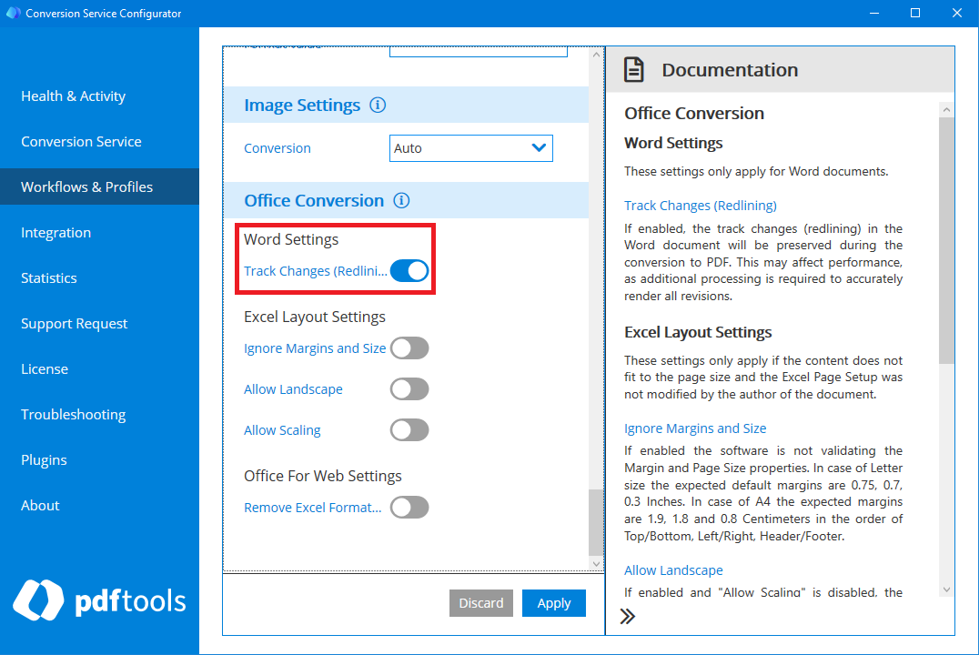Open Troubleshooting section

click(x=100, y=415)
